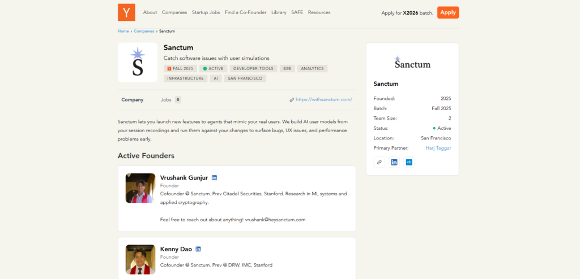This screenshot has width=580, height=279.
Task: Click the X2026 batch text in header
Action: coord(410,13)
